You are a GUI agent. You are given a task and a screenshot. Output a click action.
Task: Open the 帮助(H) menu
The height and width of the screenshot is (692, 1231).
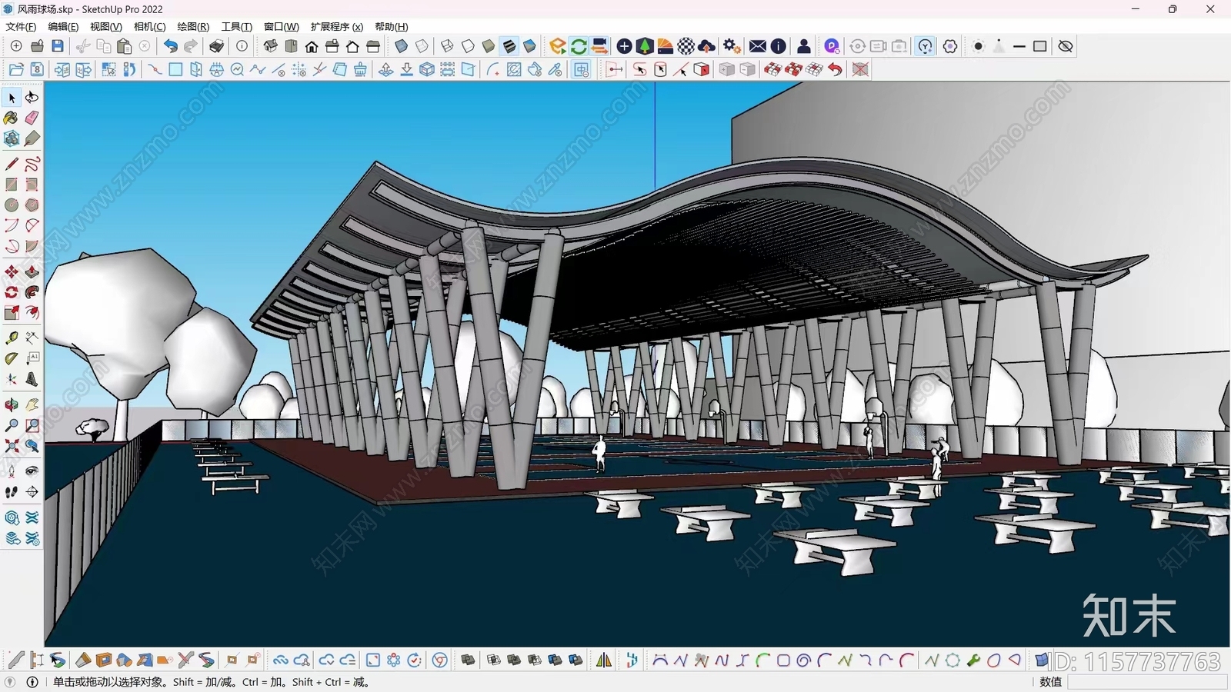pyautogui.click(x=392, y=27)
